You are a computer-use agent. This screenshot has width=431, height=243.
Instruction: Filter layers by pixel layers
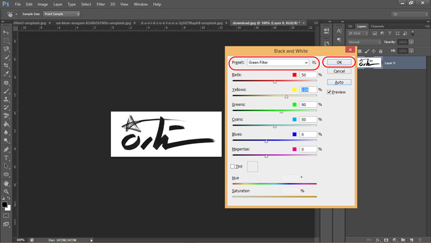[374, 33]
